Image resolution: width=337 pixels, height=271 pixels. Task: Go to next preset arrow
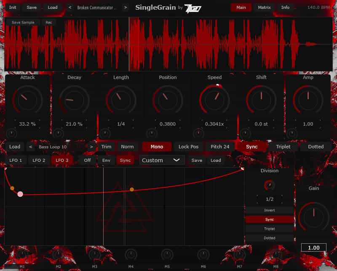click(x=126, y=8)
